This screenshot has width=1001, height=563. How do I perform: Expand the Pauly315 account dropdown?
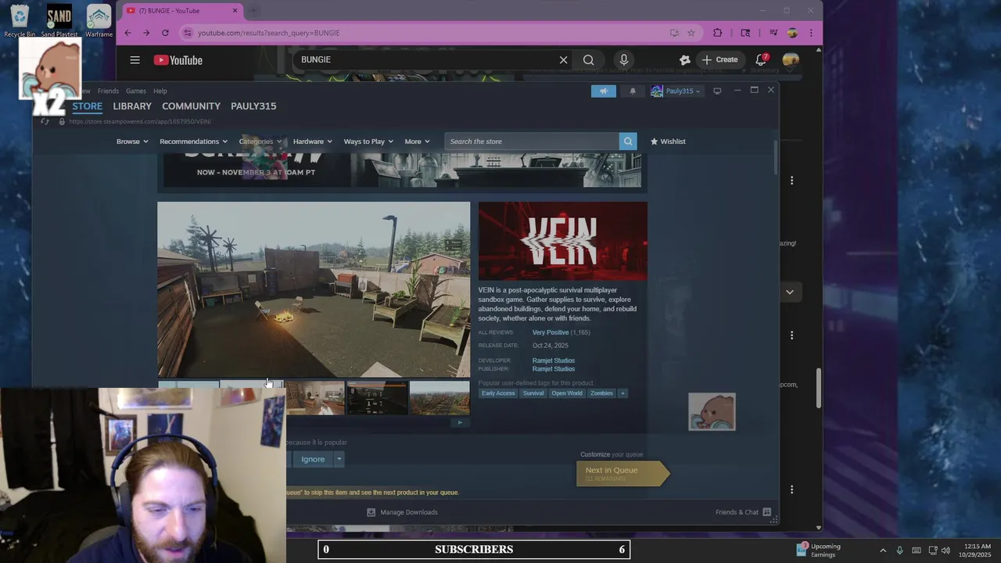[676, 91]
